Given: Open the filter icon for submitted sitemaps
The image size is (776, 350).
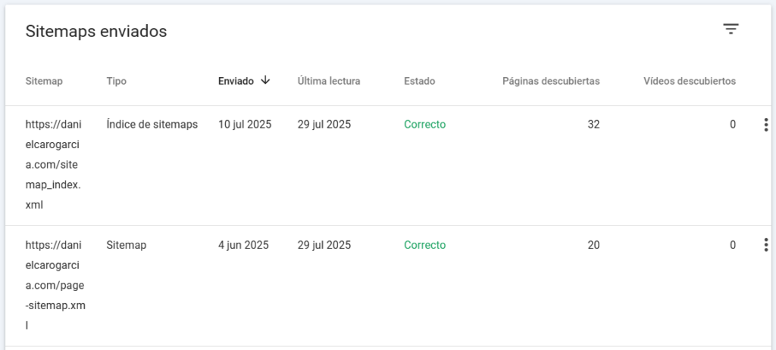Looking at the screenshot, I should [731, 29].
